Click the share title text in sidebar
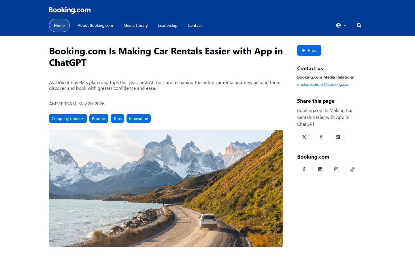 325,117
